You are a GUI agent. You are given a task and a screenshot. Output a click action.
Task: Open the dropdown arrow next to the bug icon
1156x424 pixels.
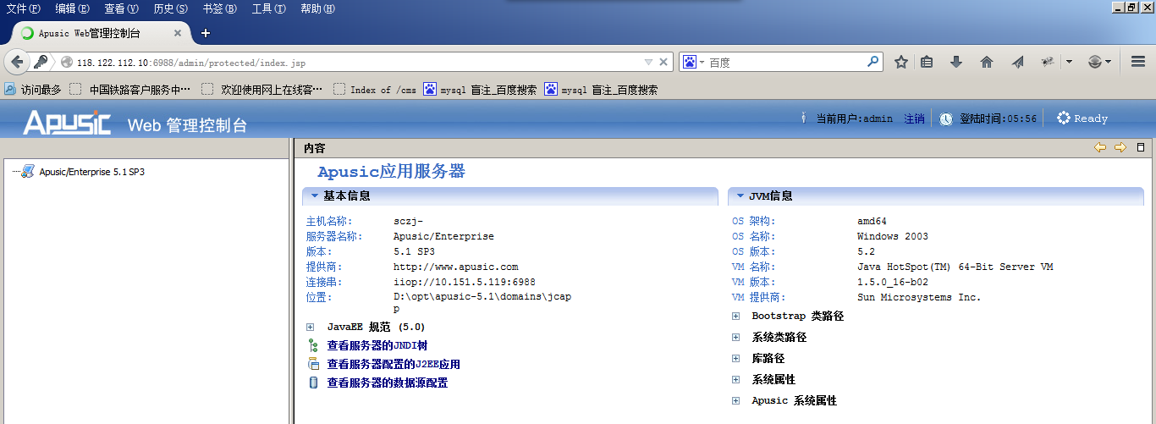[x=1069, y=62]
